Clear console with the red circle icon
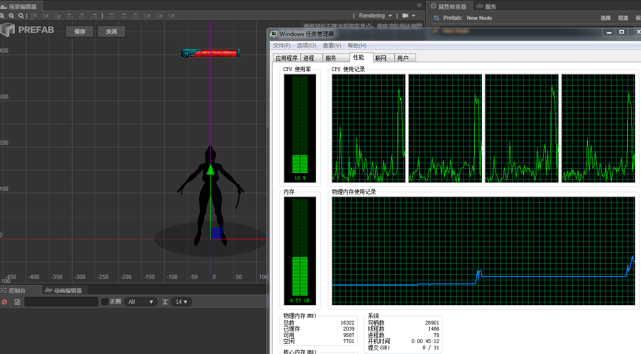641x354 pixels. coord(5,302)
